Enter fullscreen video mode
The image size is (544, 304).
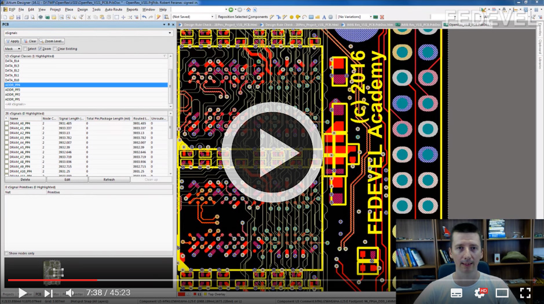point(525,293)
